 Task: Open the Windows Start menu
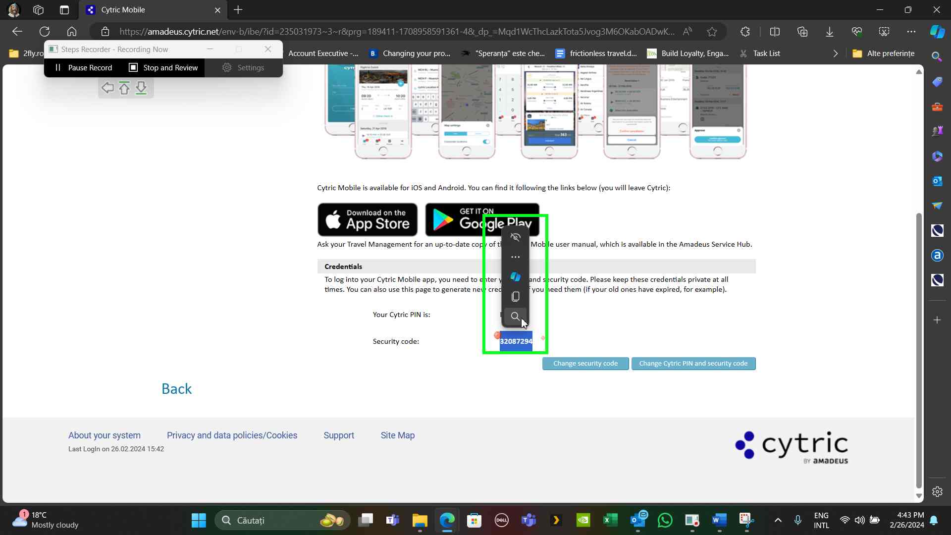click(x=199, y=520)
